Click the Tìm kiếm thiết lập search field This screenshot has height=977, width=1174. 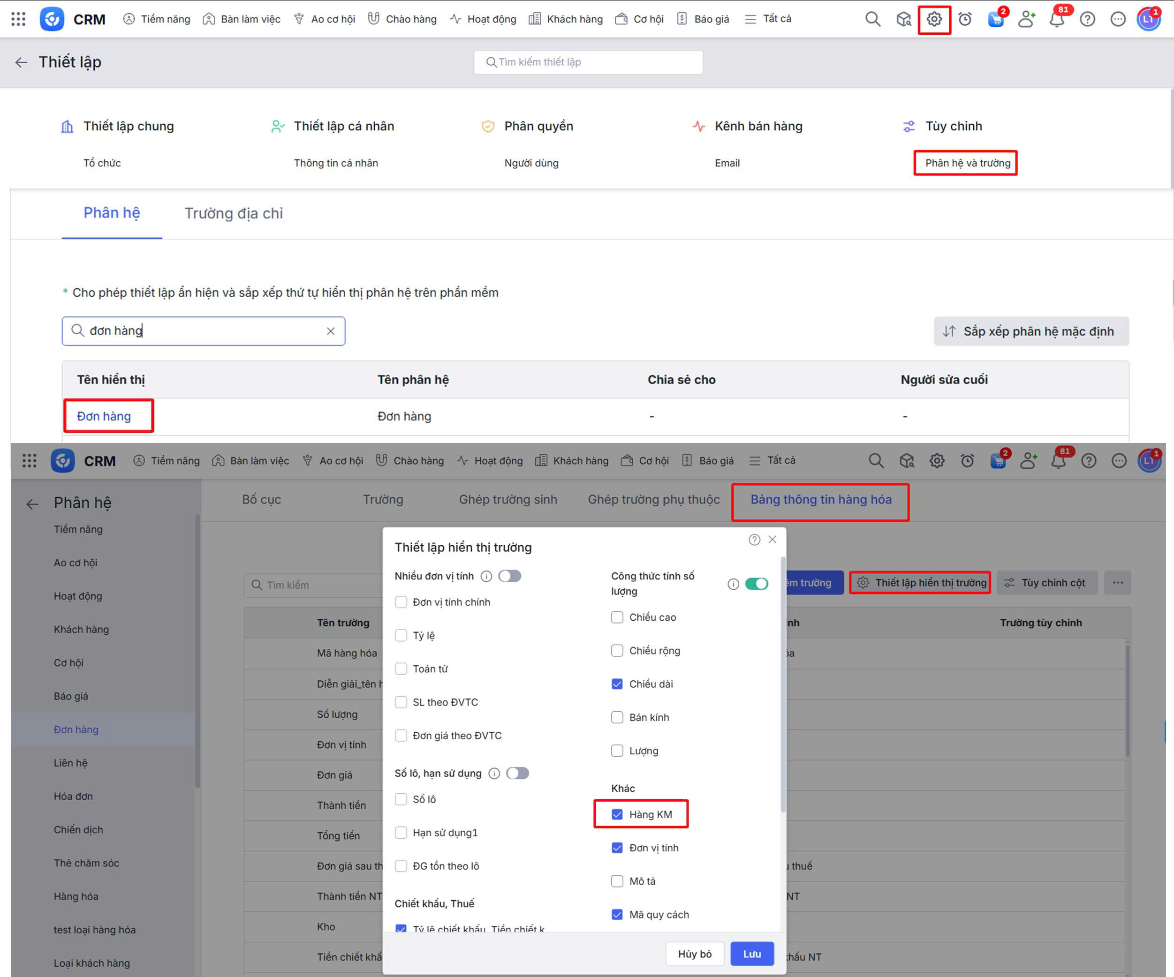pyautogui.click(x=588, y=62)
